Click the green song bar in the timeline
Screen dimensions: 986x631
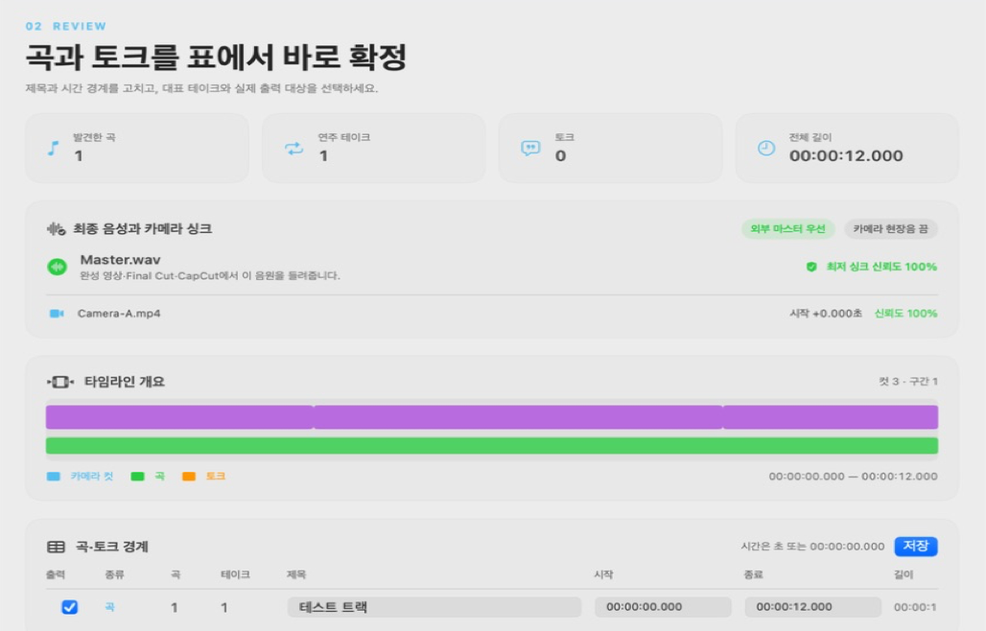tap(492, 446)
